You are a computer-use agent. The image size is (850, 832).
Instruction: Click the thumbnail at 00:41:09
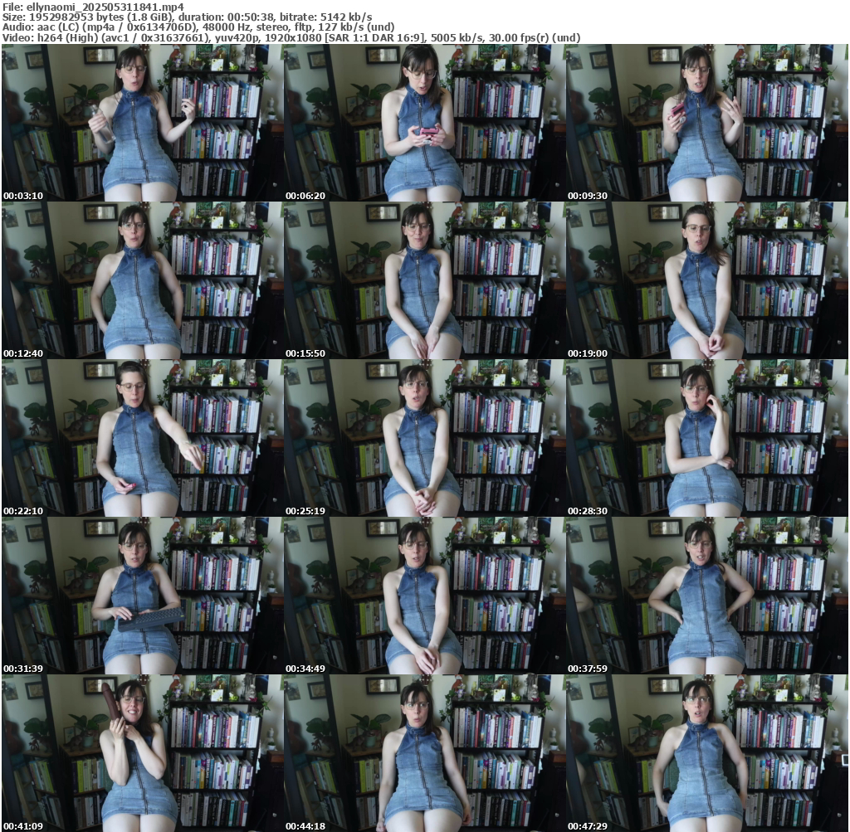click(x=142, y=753)
